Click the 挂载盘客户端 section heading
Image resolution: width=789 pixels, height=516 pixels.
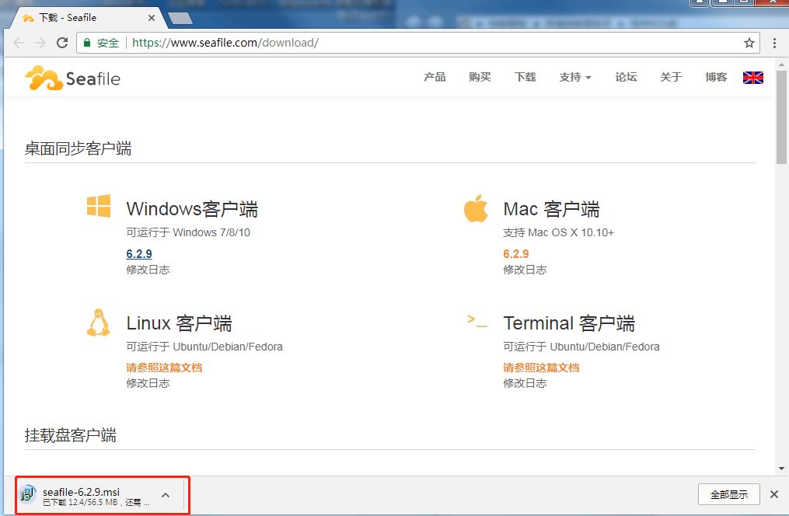point(71,435)
